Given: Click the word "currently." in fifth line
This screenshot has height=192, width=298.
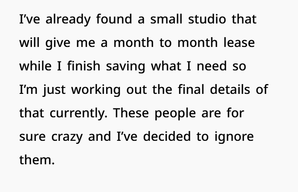Looking at the screenshot, I should (78, 113).
